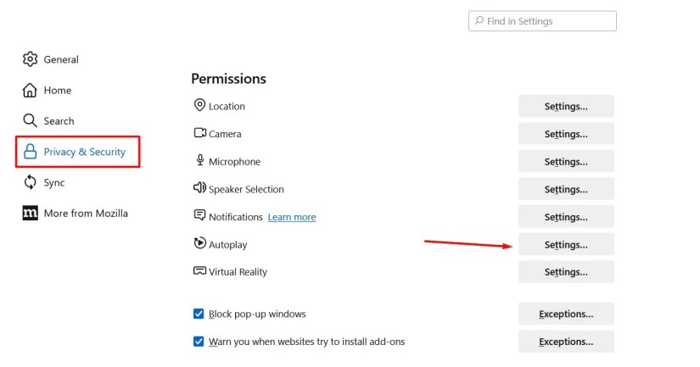Screen dimensions: 700x367
Task: Open Camera Settings button
Action: 566,134
